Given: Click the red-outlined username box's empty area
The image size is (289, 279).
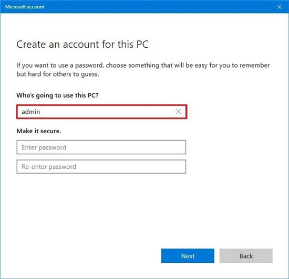Looking at the screenshot, I should (107, 112).
